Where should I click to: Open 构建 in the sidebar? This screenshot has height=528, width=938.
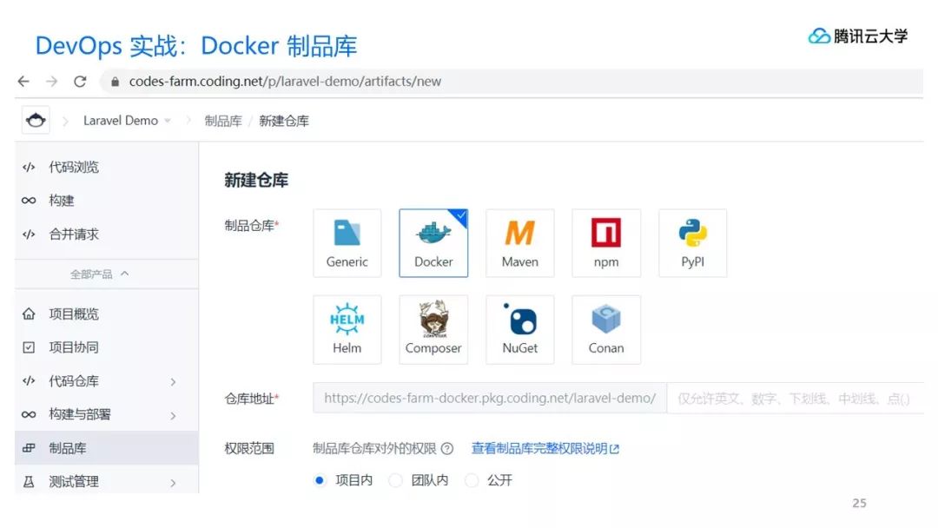pos(107,201)
